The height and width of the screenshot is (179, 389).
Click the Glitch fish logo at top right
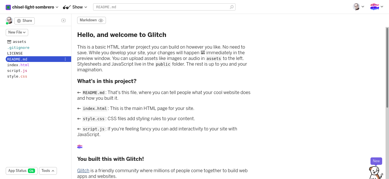374,7
